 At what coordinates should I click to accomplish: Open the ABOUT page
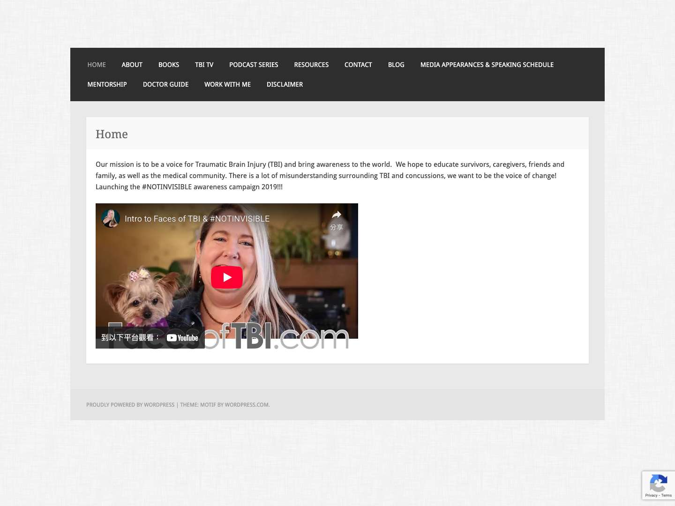click(x=132, y=65)
